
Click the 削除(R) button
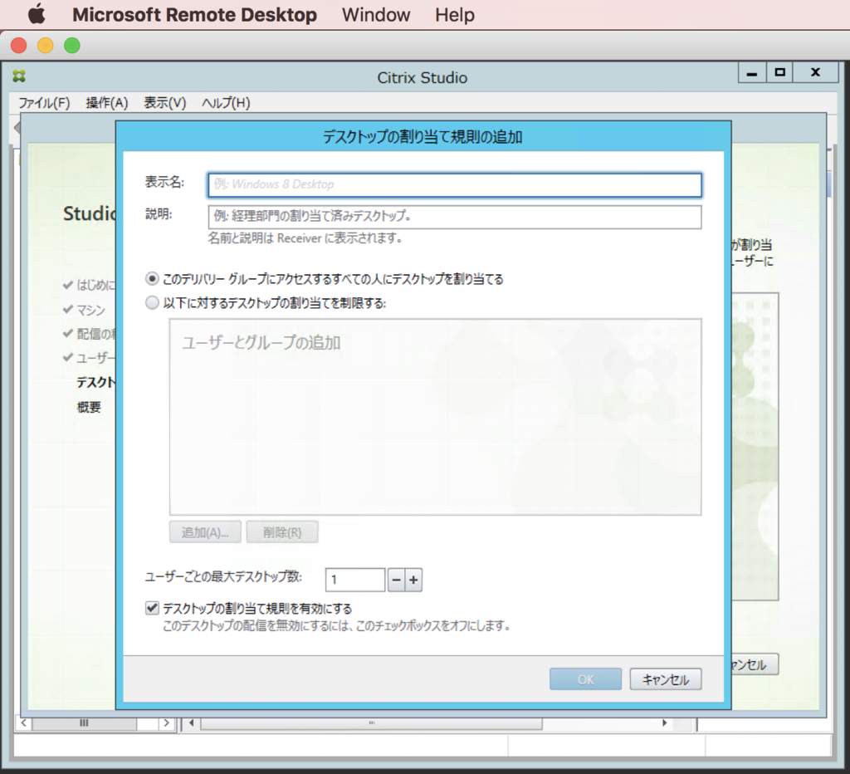pos(282,532)
